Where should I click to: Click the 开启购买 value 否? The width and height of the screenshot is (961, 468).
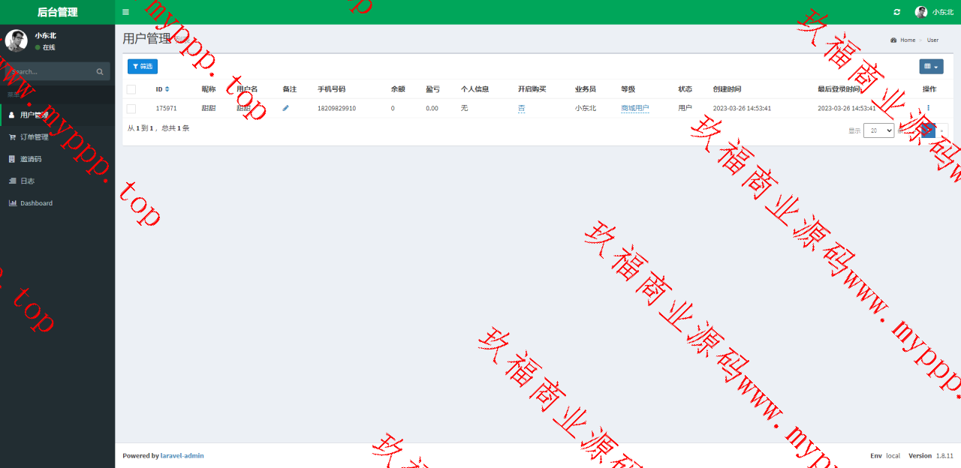(x=522, y=109)
